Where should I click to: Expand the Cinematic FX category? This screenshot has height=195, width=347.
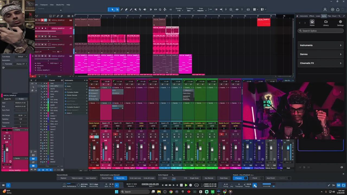click(320, 63)
